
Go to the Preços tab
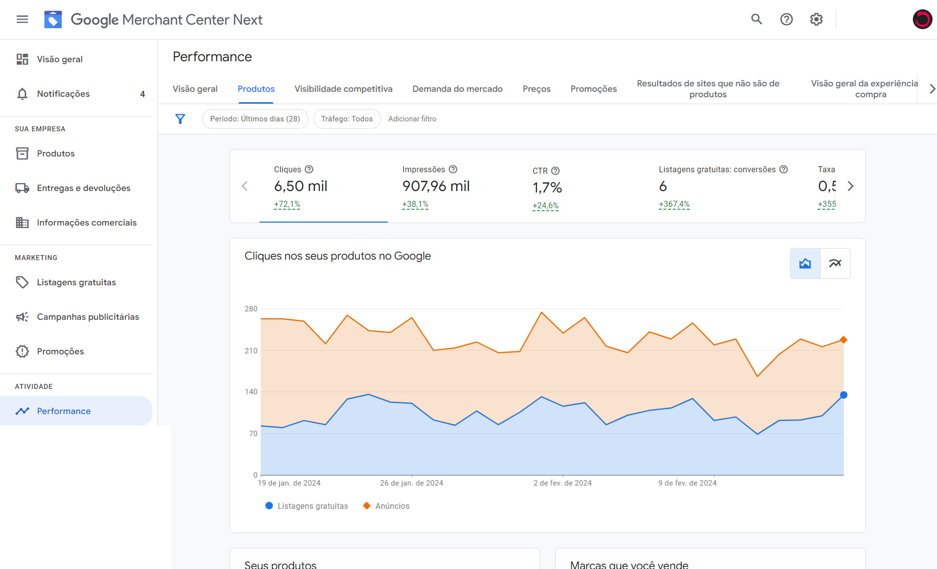(536, 89)
